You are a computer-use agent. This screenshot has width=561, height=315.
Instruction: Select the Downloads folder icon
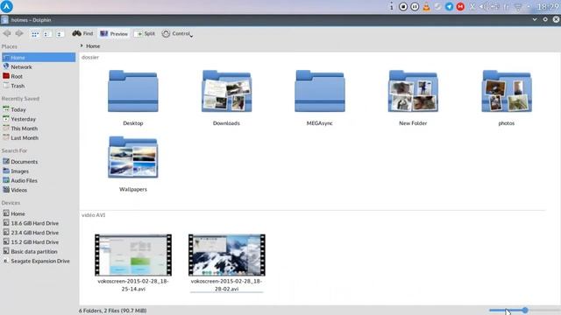(226, 91)
